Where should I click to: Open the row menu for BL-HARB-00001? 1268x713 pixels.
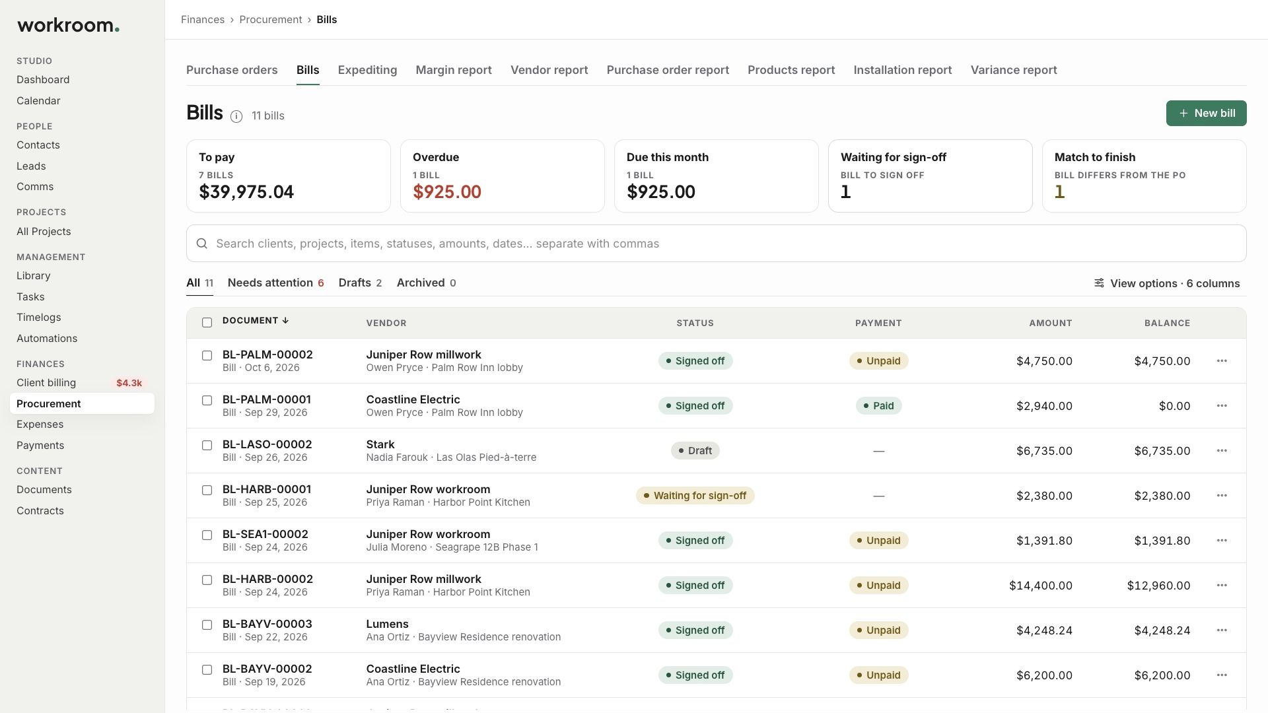1222,496
